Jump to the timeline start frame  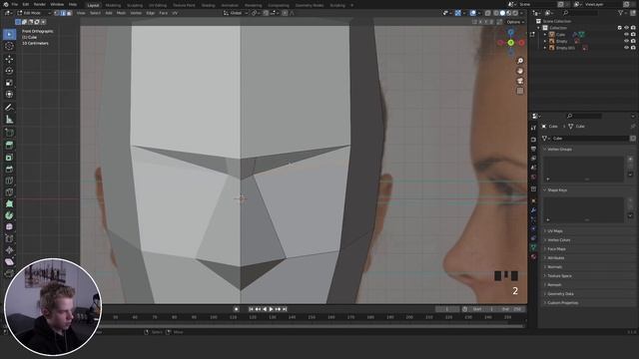pos(251,309)
